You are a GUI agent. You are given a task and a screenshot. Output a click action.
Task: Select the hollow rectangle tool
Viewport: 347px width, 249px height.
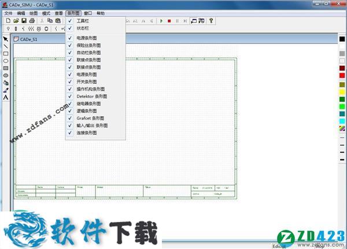[x=6, y=54]
